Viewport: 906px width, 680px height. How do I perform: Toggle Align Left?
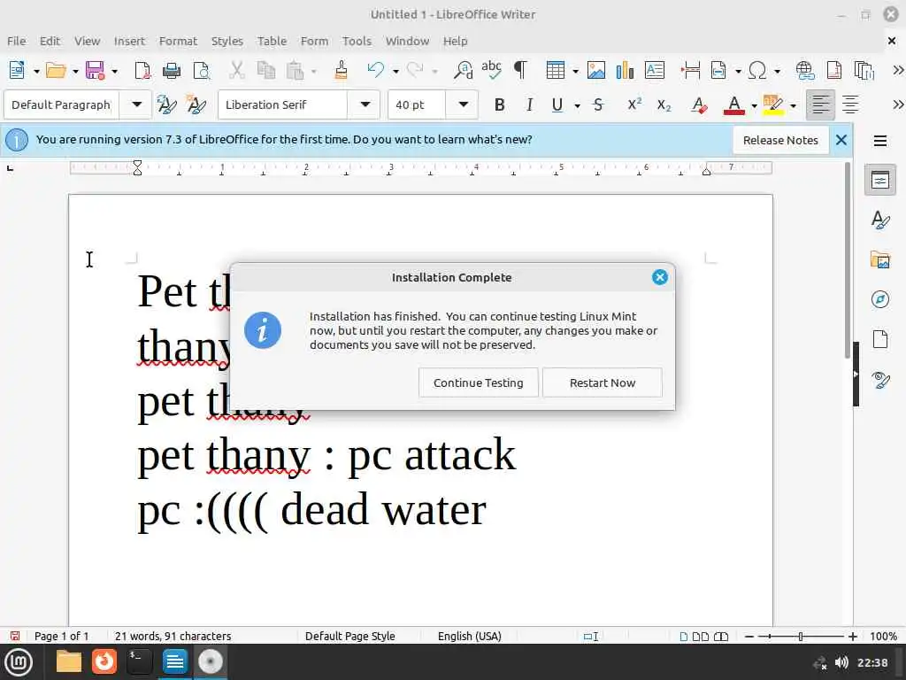click(820, 104)
